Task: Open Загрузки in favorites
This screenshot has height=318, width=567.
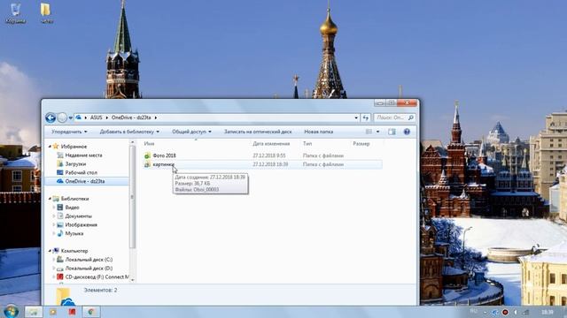Action: click(75, 163)
